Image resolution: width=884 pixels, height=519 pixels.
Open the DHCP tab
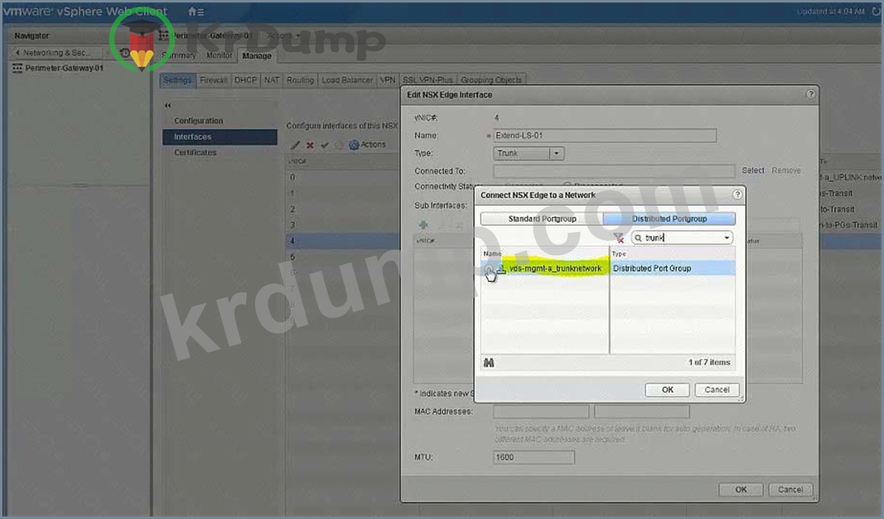pyautogui.click(x=245, y=80)
